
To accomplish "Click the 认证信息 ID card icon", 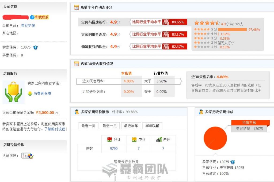I will coord(27,156).
